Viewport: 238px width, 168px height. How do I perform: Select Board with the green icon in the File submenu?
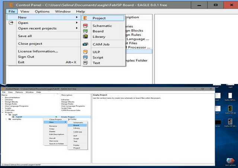tap(103, 31)
